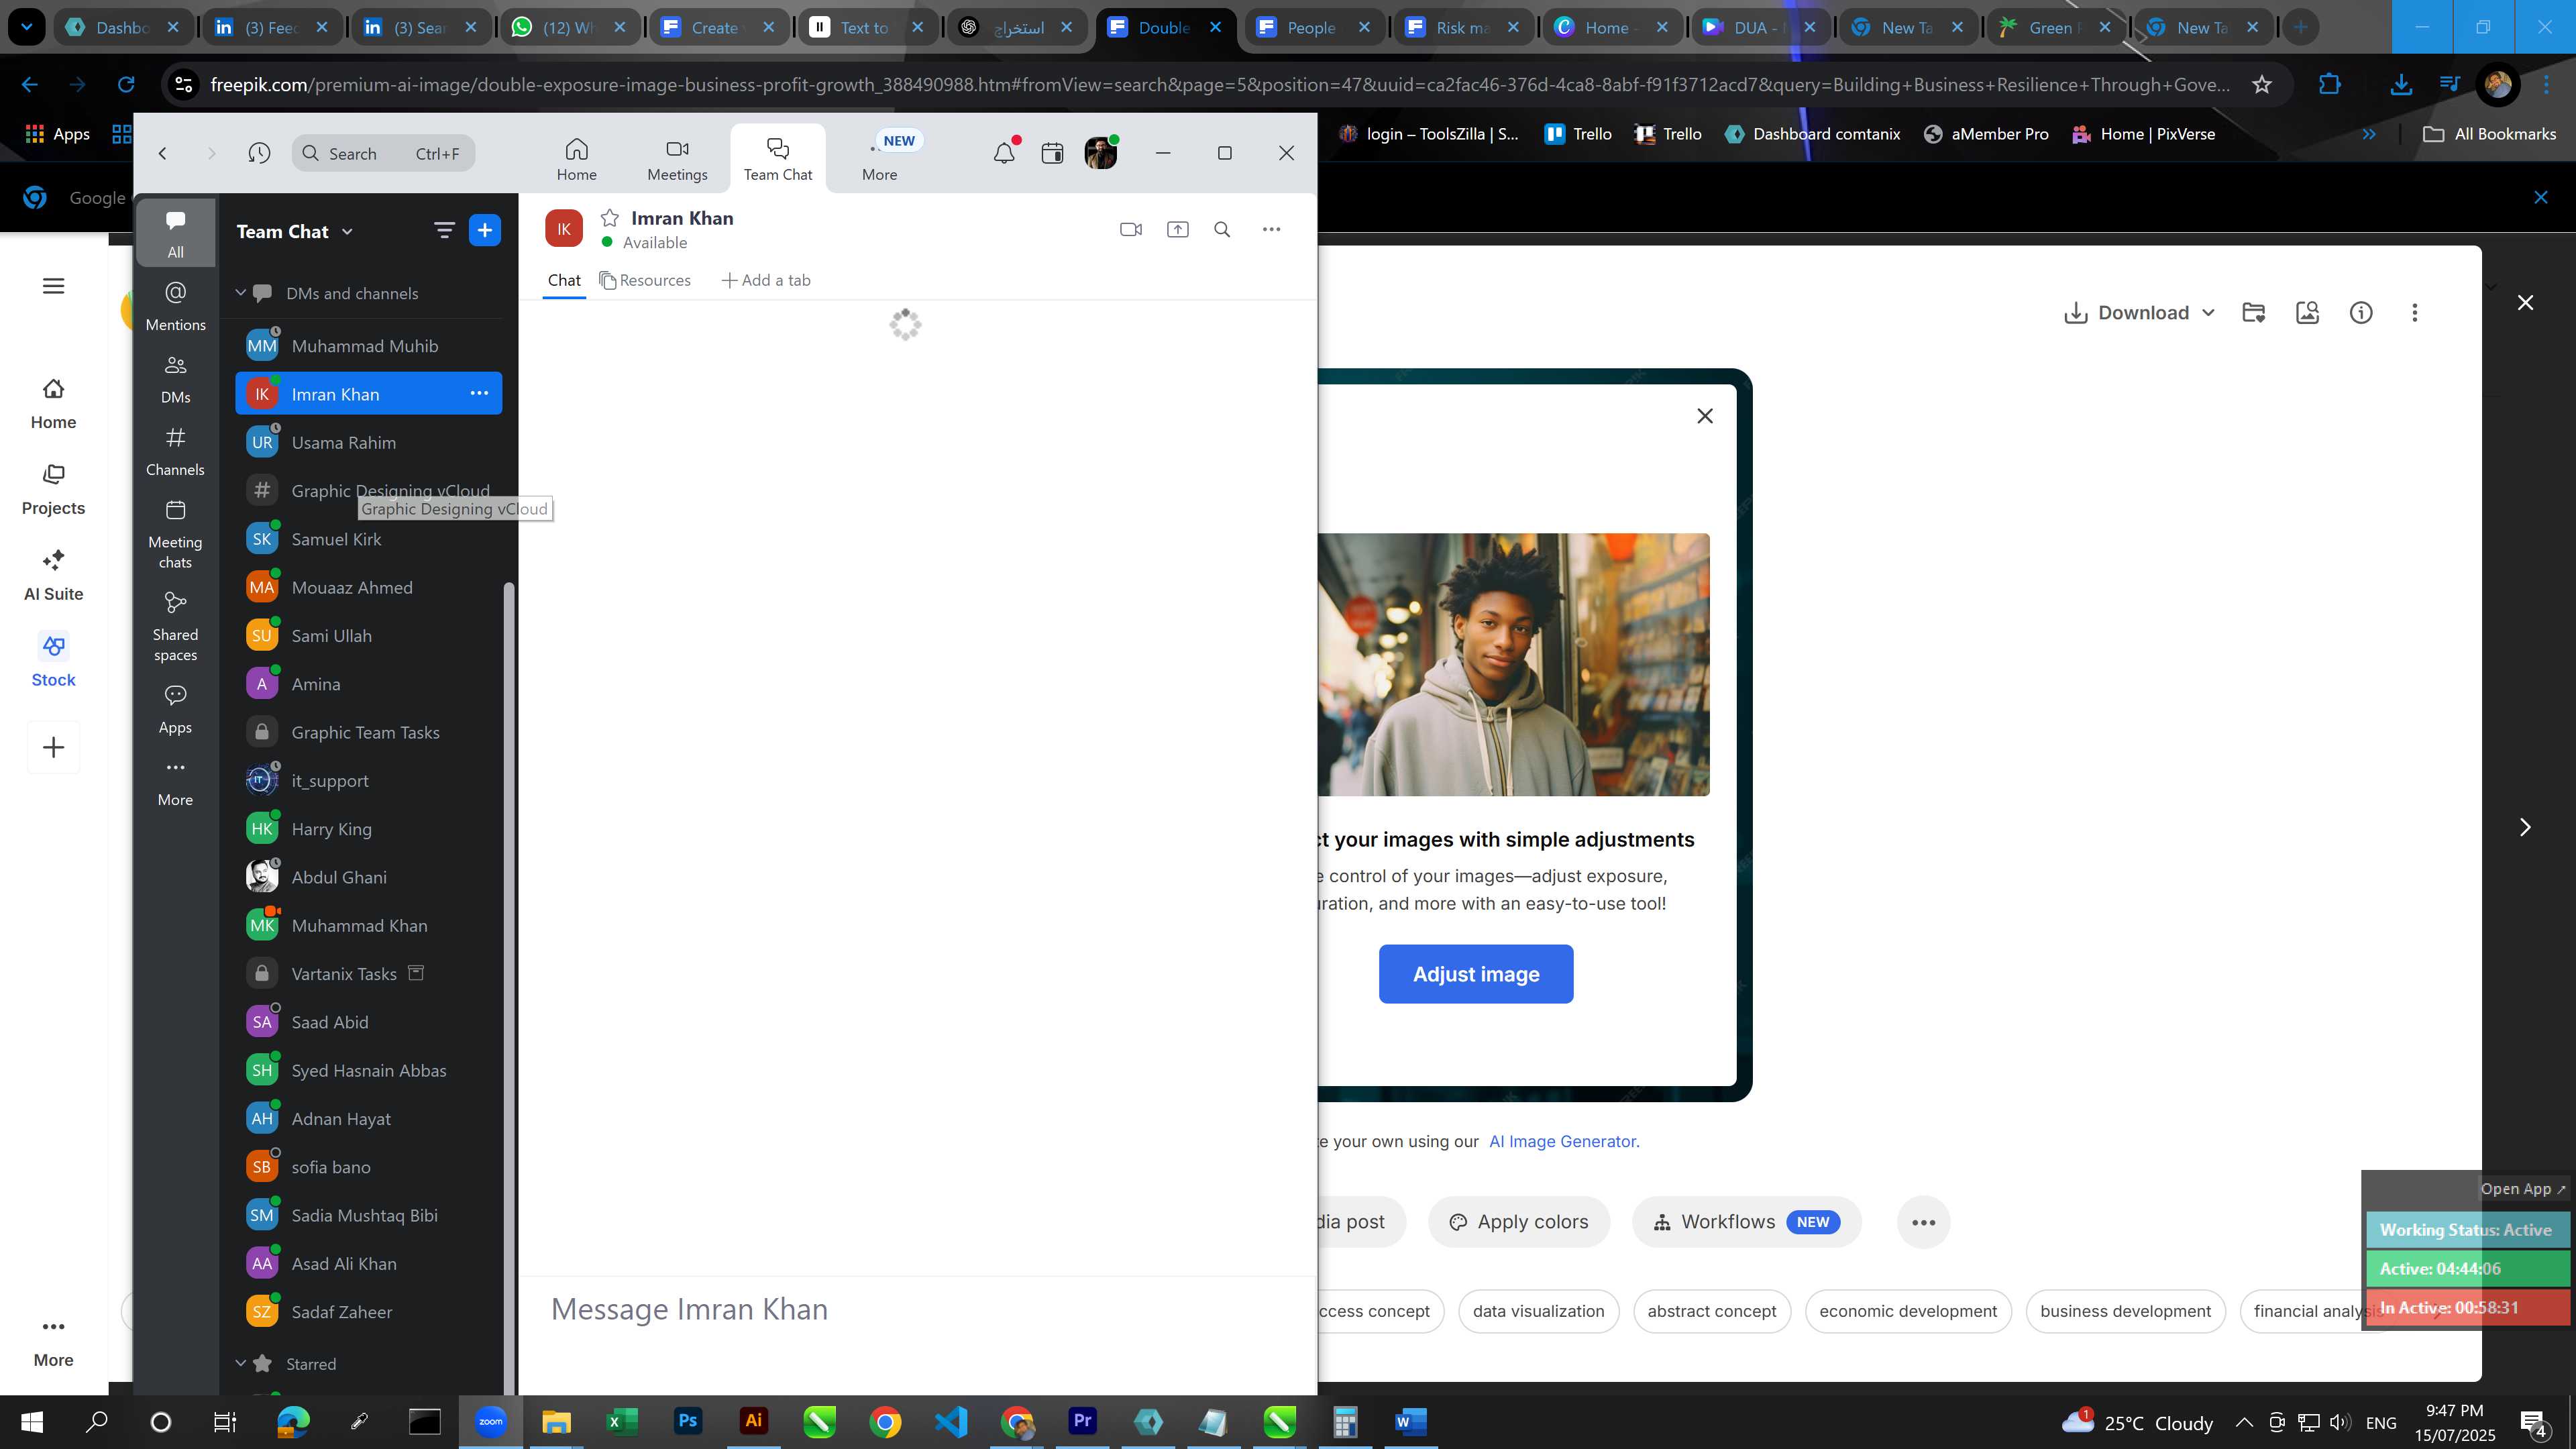This screenshot has width=2576, height=1449.
Task: Open Illustrator from the taskbar
Action: click(753, 1421)
